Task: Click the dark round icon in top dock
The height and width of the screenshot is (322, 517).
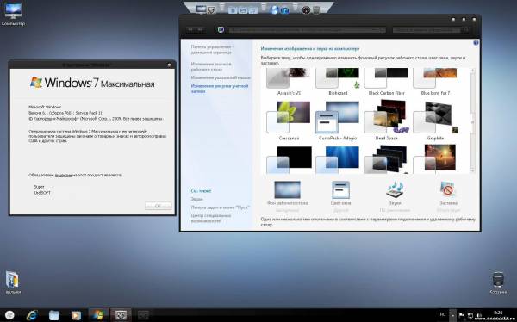Action: tap(306, 9)
